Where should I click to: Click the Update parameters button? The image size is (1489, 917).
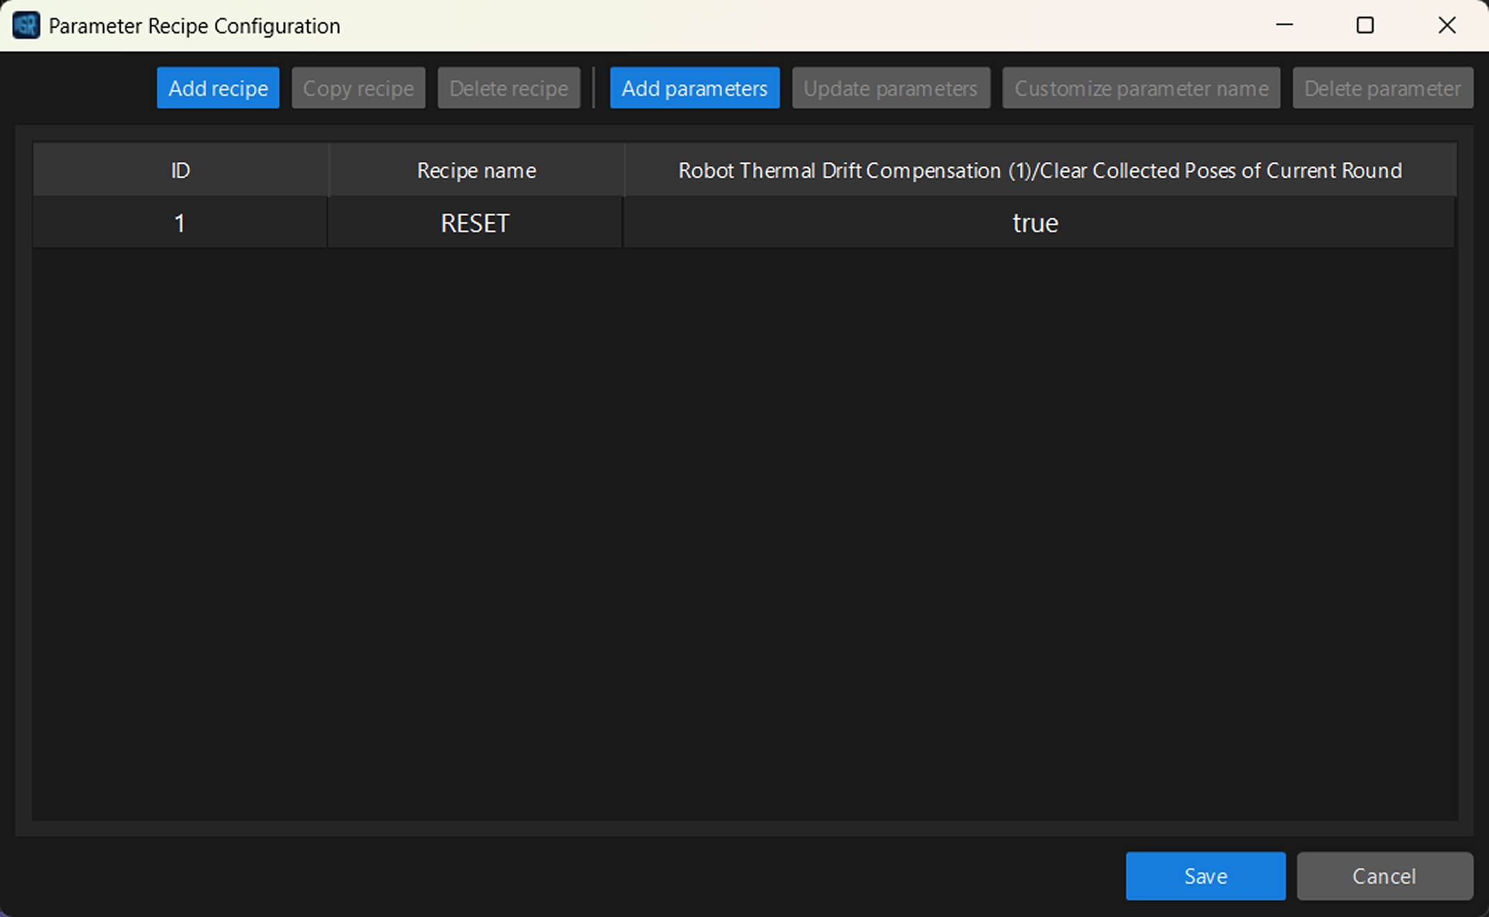tap(890, 88)
